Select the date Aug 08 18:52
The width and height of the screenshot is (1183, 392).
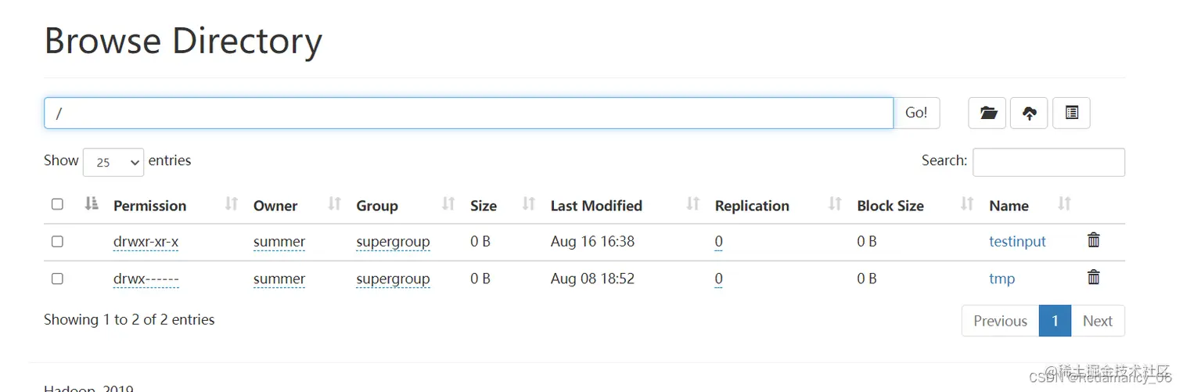tap(592, 279)
